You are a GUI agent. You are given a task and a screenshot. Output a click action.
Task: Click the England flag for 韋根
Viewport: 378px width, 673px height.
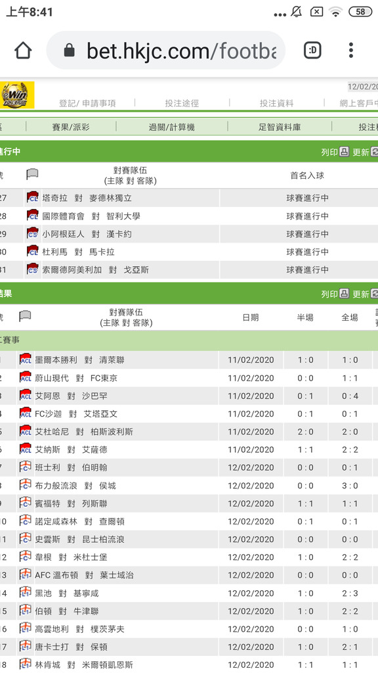pyautogui.click(x=26, y=557)
